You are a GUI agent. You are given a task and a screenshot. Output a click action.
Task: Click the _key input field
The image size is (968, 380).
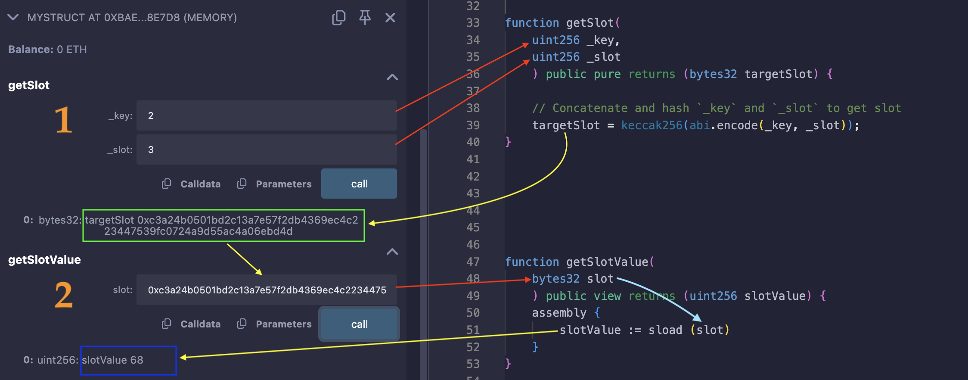267,115
